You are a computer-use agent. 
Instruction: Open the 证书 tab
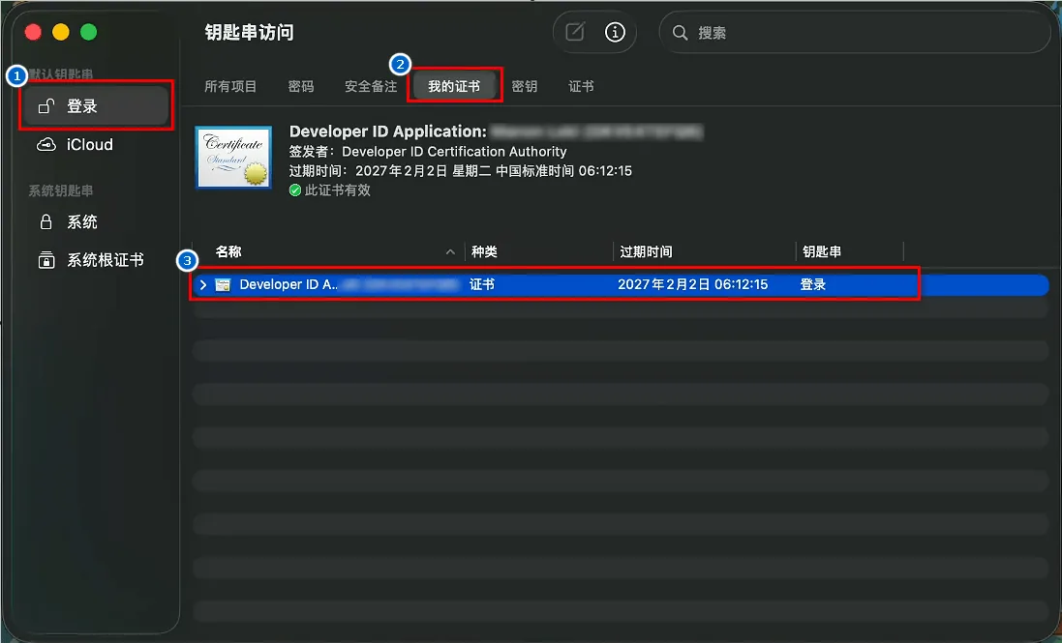pos(581,87)
